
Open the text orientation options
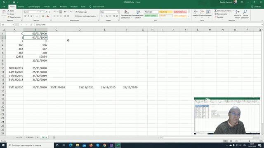pos(65,12)
